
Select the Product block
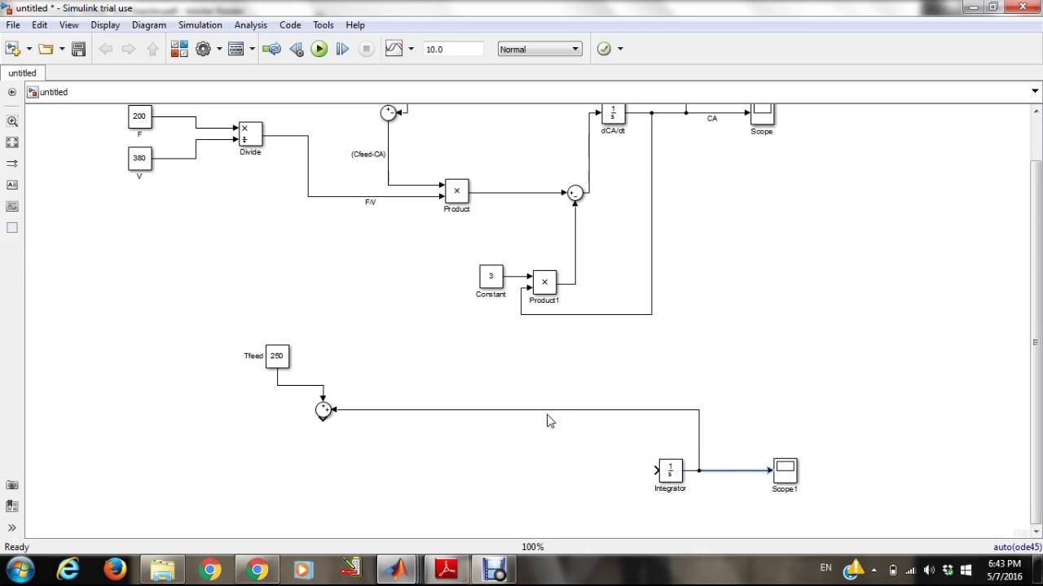tap(456, 190)
